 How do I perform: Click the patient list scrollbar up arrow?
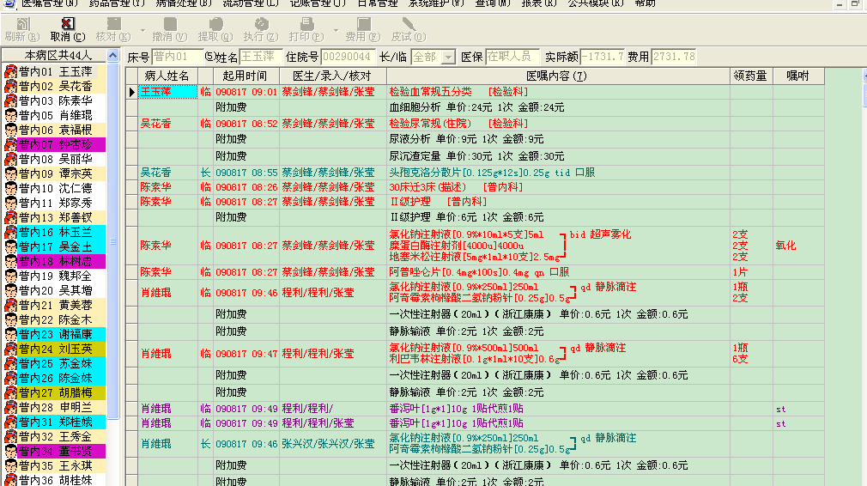coord(112,55)
